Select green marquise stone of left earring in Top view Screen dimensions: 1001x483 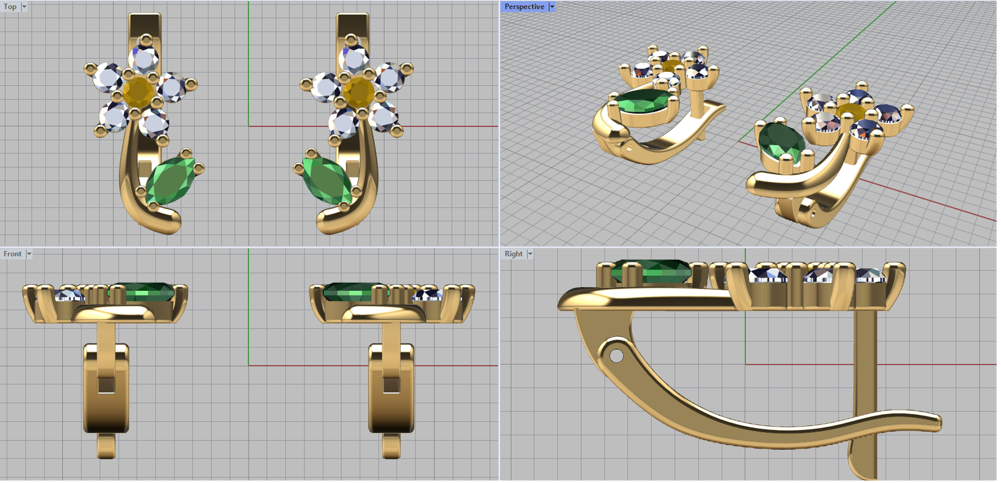170,181
